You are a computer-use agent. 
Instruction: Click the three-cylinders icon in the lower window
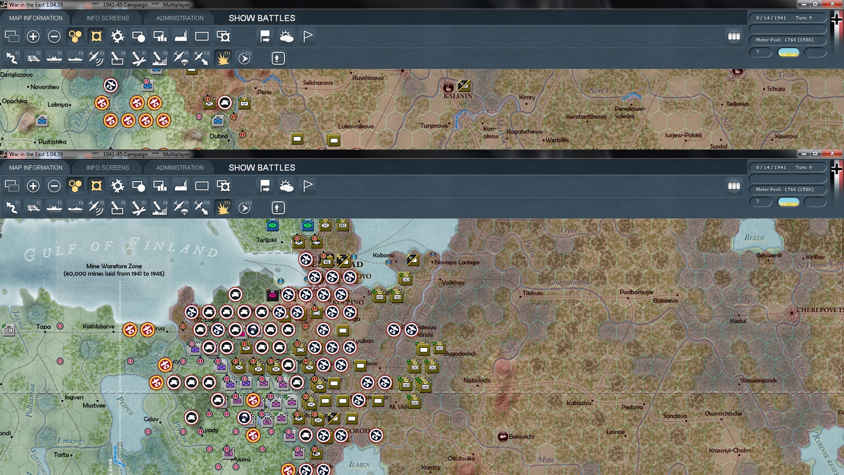pos(734,186)
